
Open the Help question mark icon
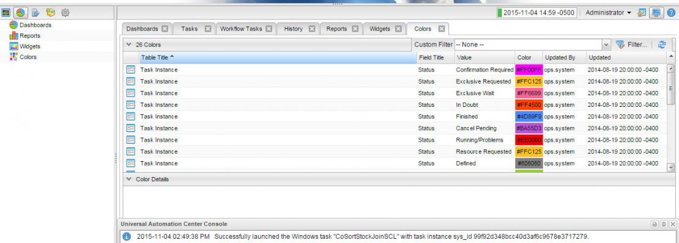point(671,13)
